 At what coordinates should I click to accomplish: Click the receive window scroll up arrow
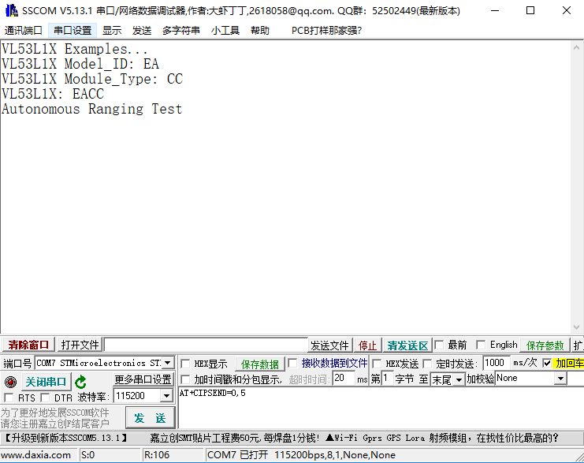(x=576, y=47)
